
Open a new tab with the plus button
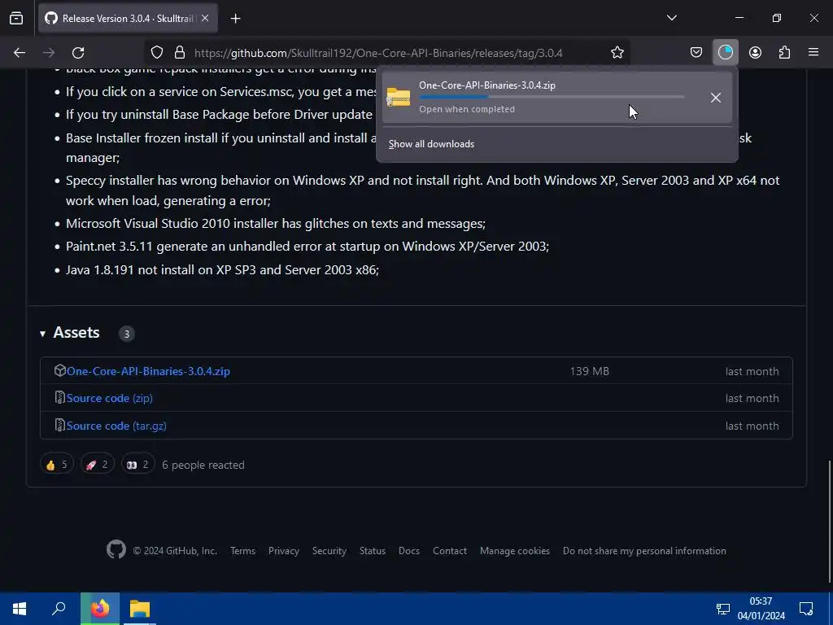click(x=235, y=19)
